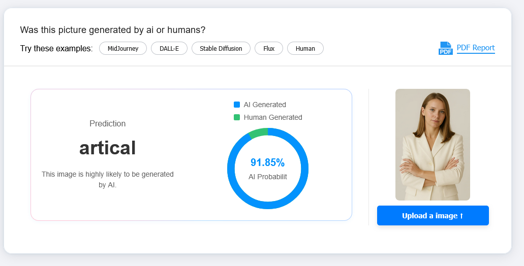
Task: Pick the Human example
Action: pyautogui.click(x=305, y=48)
